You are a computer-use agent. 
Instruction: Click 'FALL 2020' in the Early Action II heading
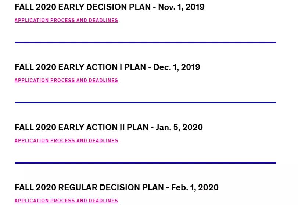(35, 127)
